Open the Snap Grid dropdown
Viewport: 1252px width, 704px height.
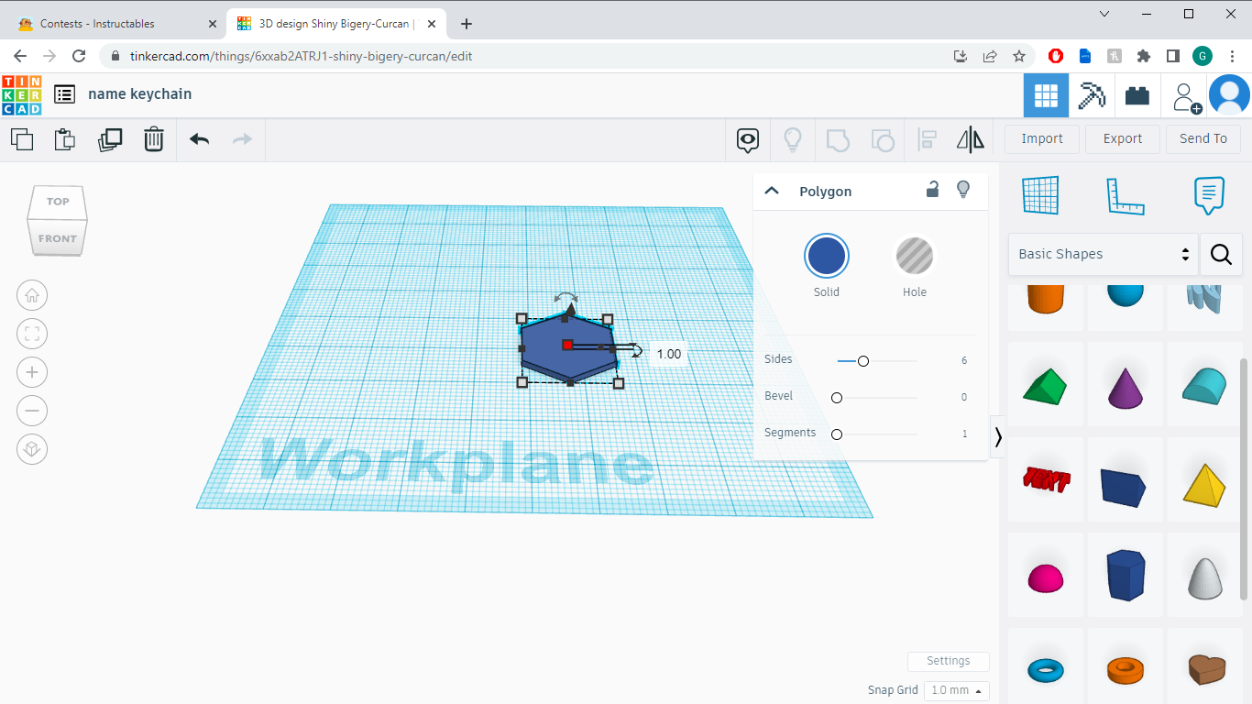click(956, 690)
